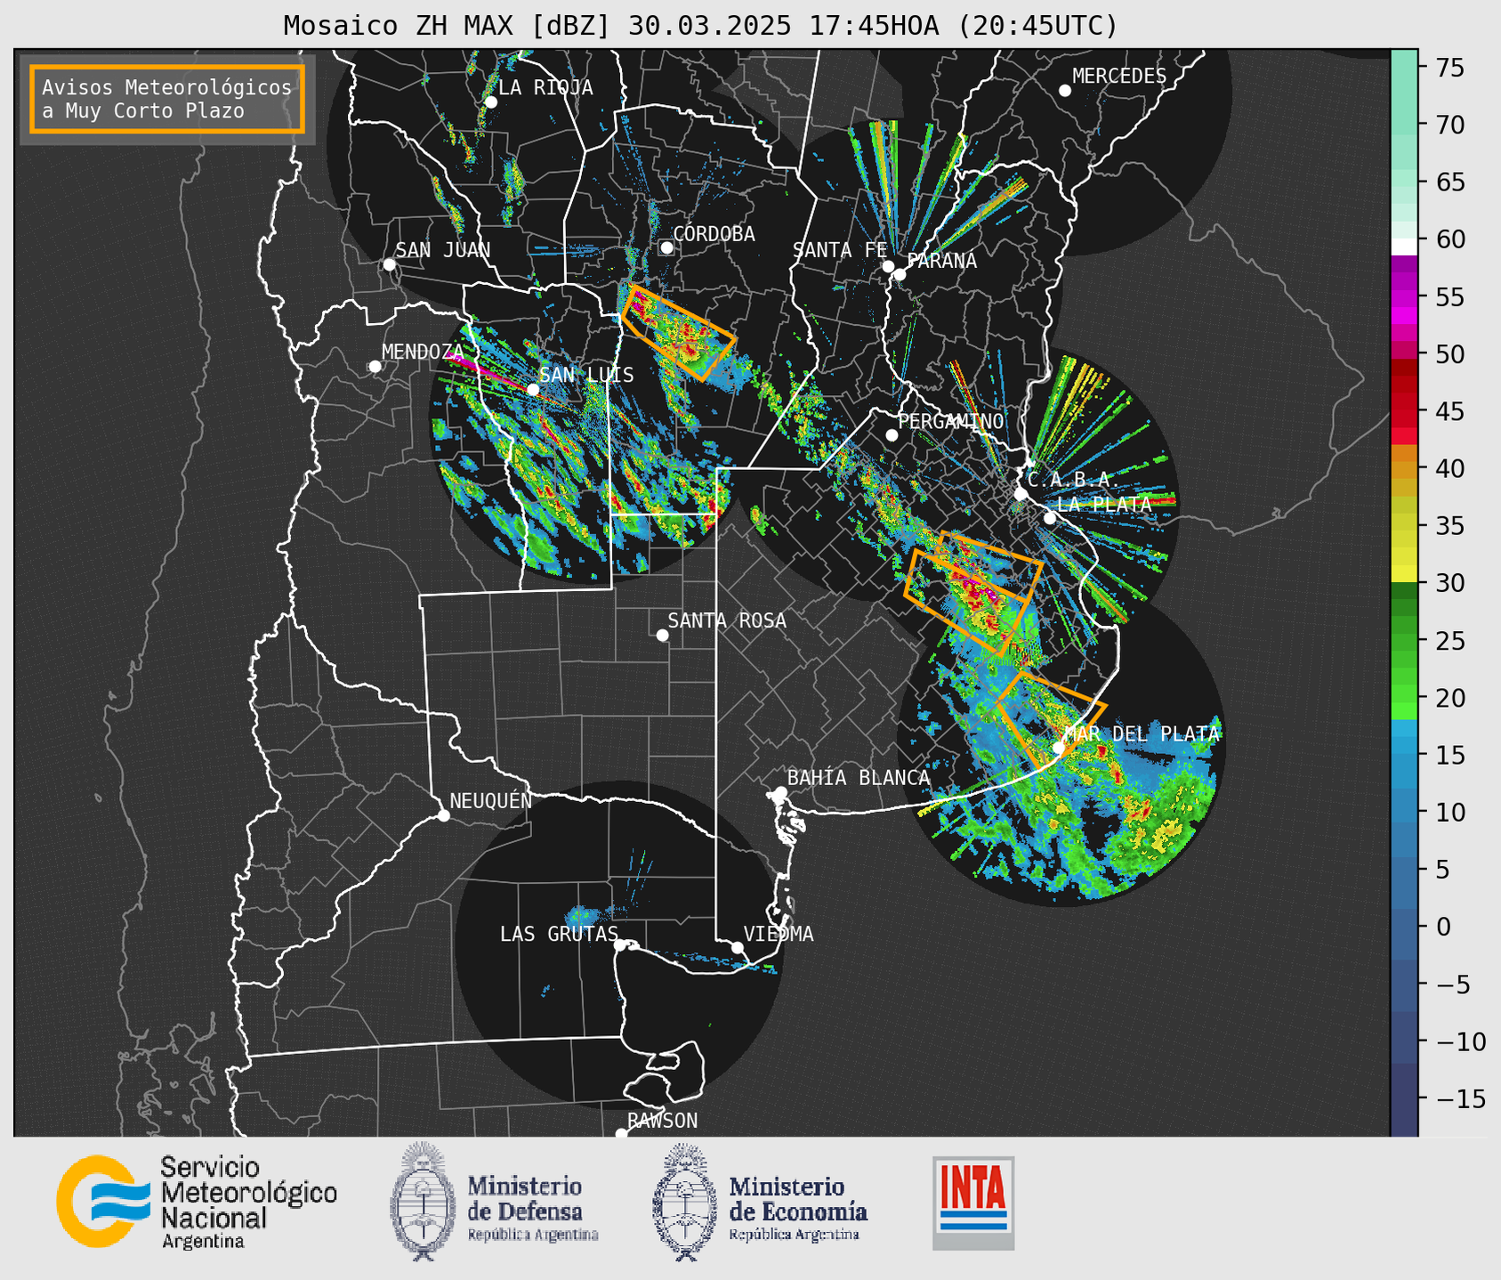
Task: Click the Mendoza city marker dot
Action: (375, 367)
